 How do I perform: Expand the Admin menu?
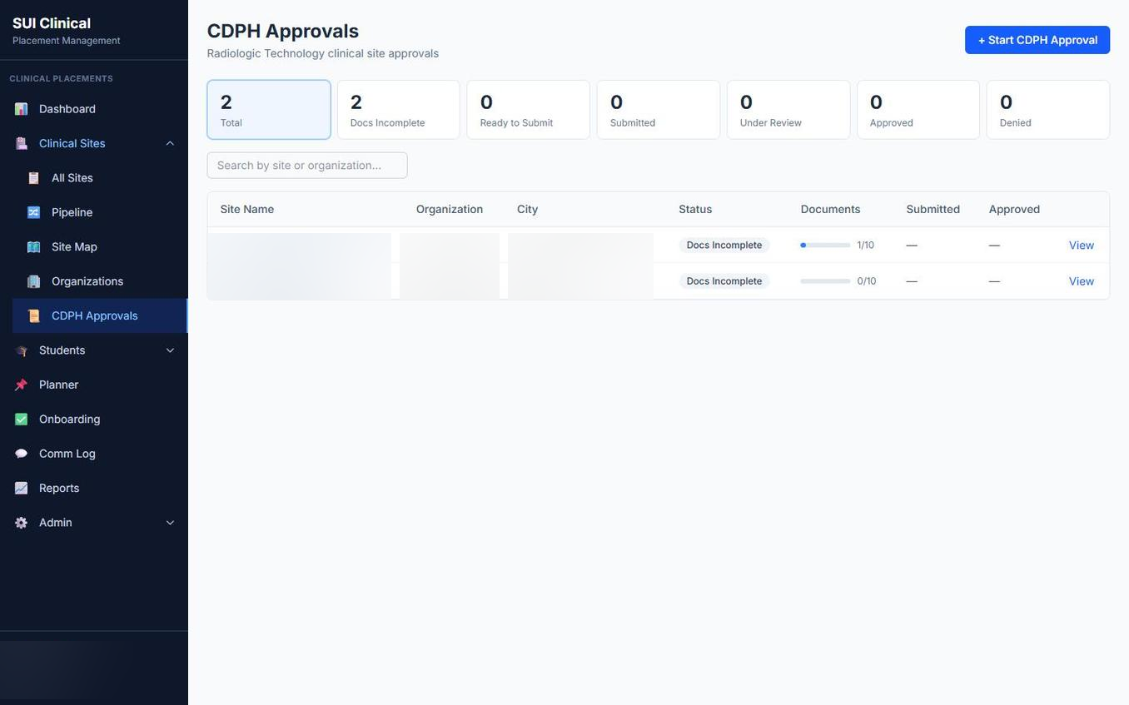[x=169, y=522]
